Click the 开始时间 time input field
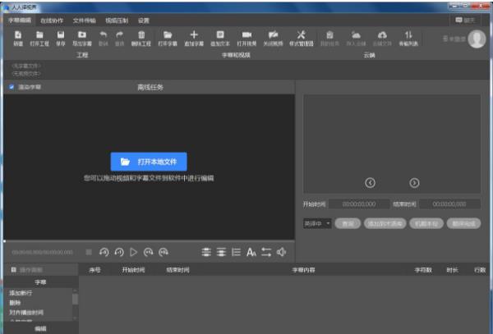Viewport: 493px width, 334px height. [x=358, y=204]
